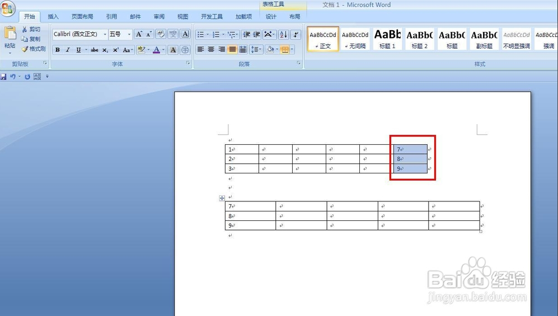The width and height of the screenshot is (558, 316).
Task: Click Redo icon in quick access toolbar
Action: click(x=27, y=77)
